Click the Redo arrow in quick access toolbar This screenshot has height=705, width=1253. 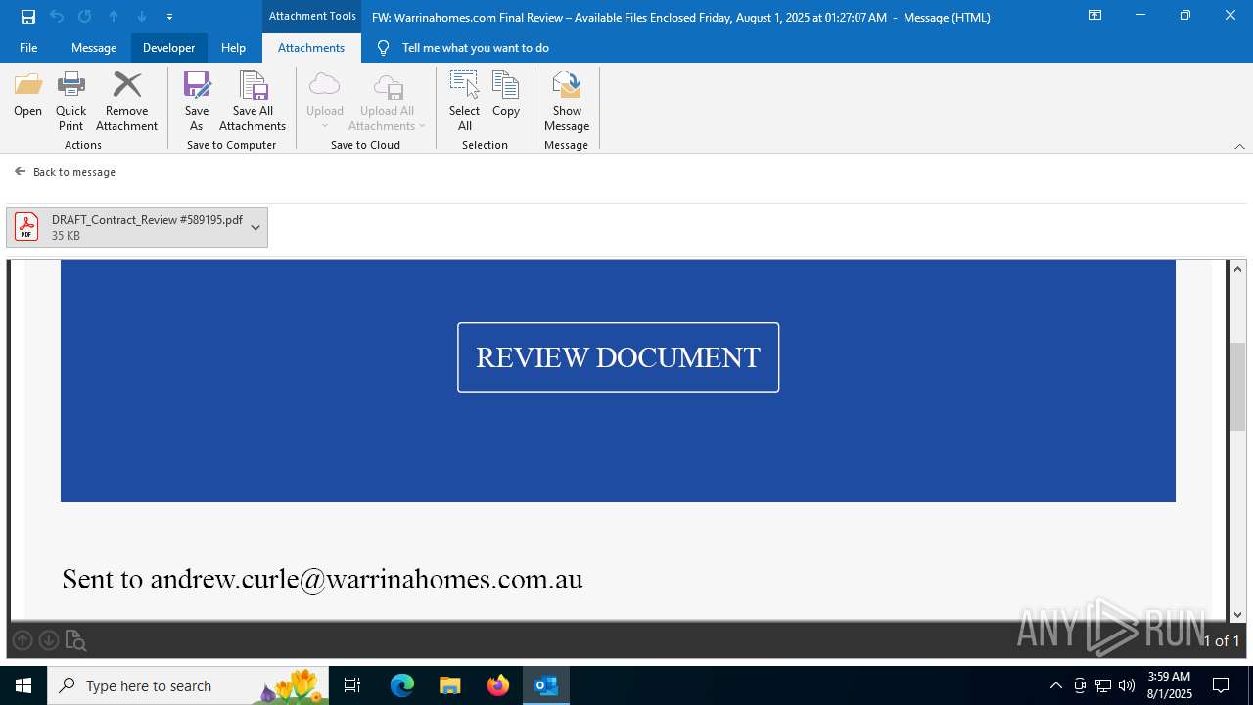pos(85,17)
